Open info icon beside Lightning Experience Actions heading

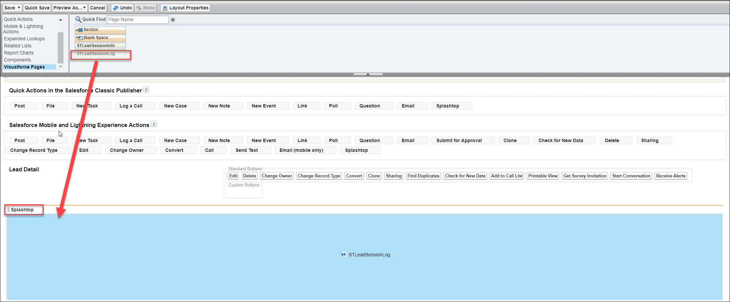click(154, 124)
